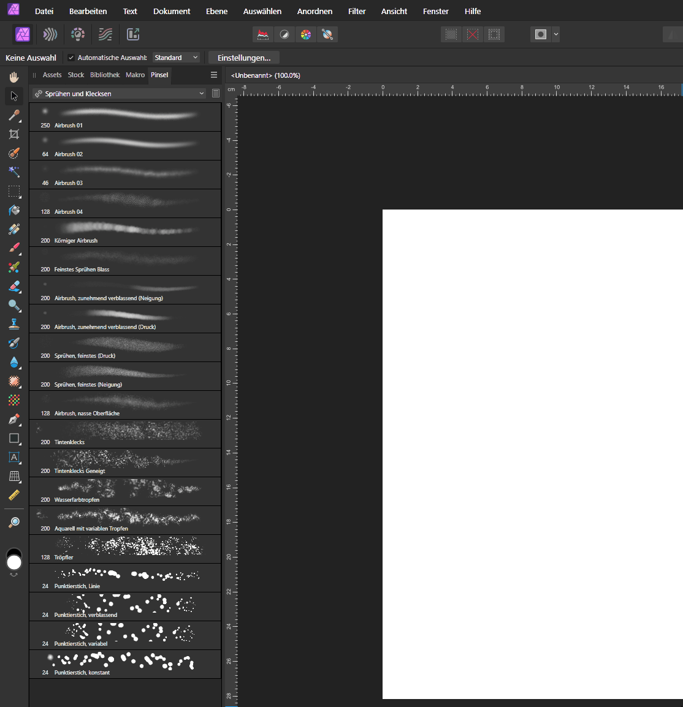Open the Pinsel panel preferences menu
The image size is (683, 707).
(x=213, y=75)
